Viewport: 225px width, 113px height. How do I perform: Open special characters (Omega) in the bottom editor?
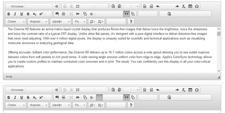[197, 90]
